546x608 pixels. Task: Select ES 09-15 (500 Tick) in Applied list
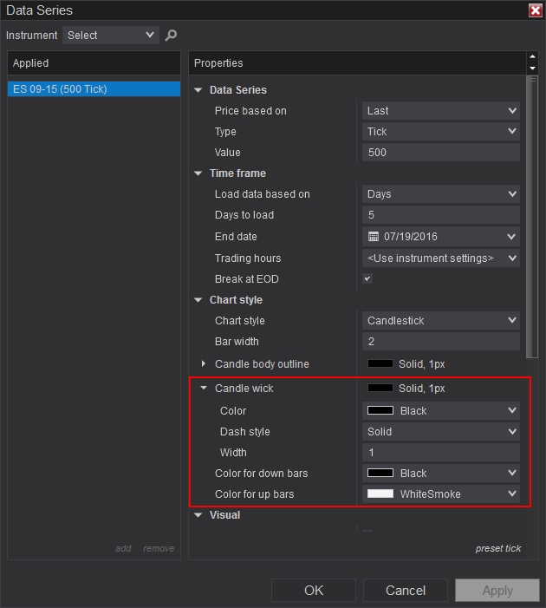click(x=94, y=88)
